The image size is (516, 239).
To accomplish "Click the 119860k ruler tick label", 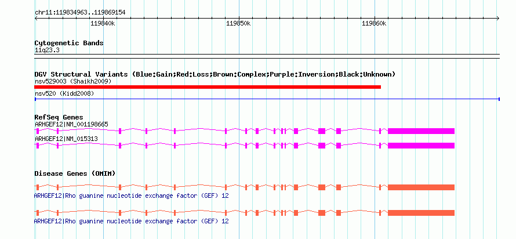I will 374,24.
